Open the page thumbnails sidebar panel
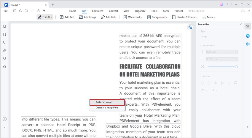 (x=5, y=26)
